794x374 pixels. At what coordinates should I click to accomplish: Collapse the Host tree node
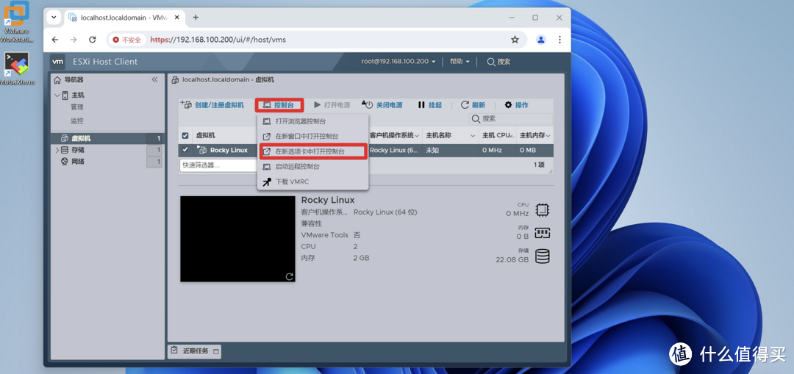(x=57, y=95)
